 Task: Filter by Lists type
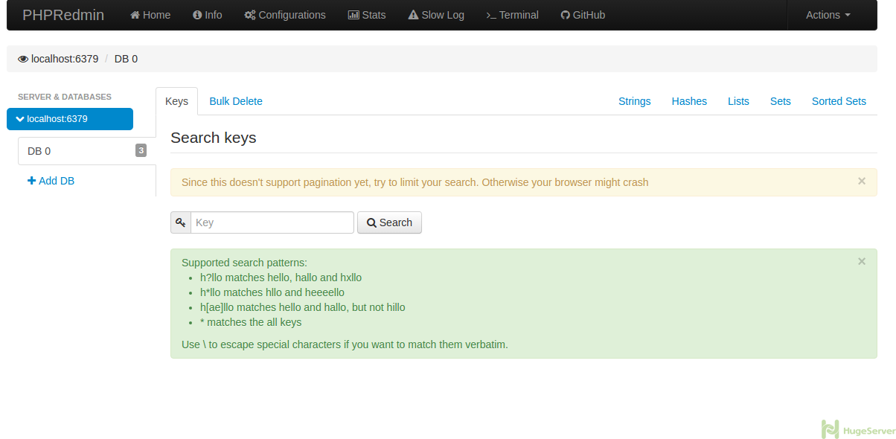738,101
